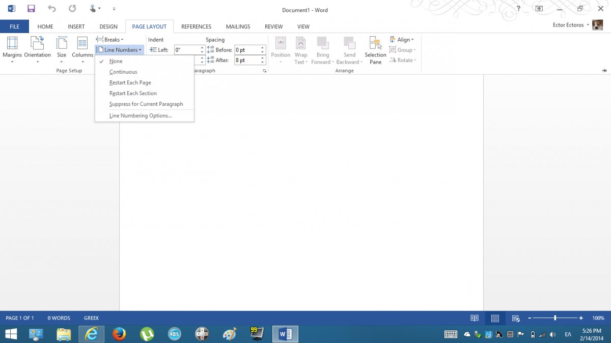This screenshot has height=343, width=611.
Task: Open the page Size gallery
Action: [62, 50]
